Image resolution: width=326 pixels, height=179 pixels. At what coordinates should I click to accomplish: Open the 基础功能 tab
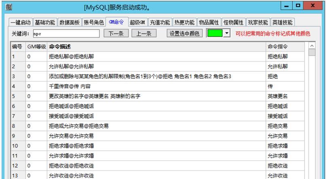[45, 22]
